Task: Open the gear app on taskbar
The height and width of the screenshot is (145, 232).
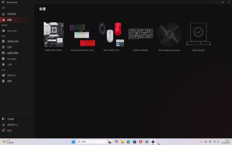Action: pyautogui.click(x=147, y=142)
